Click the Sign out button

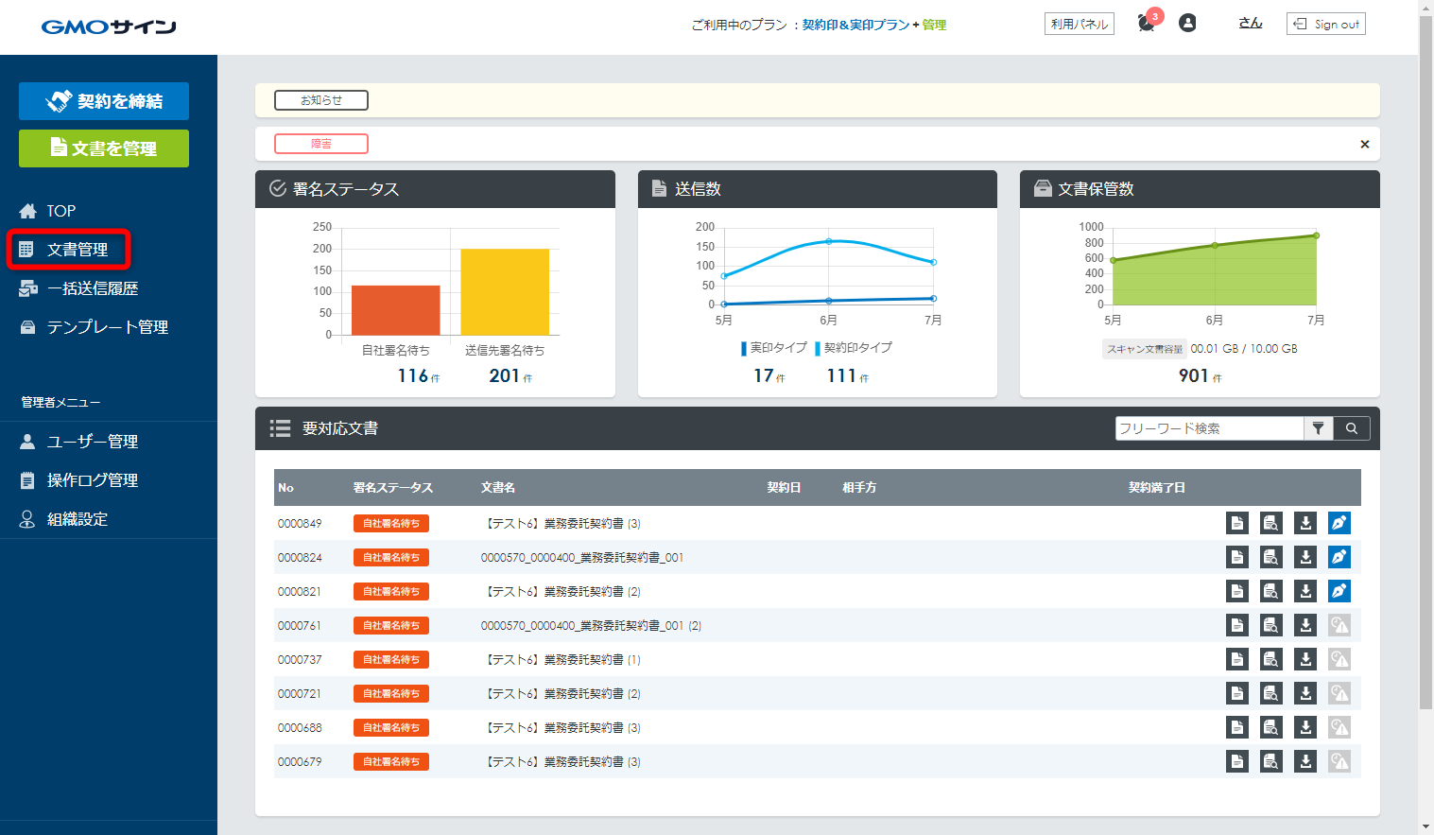click(x=1325, y=24)
